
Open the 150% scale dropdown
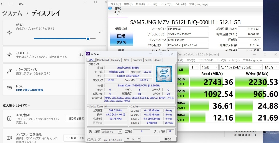(x=76, y=119)
